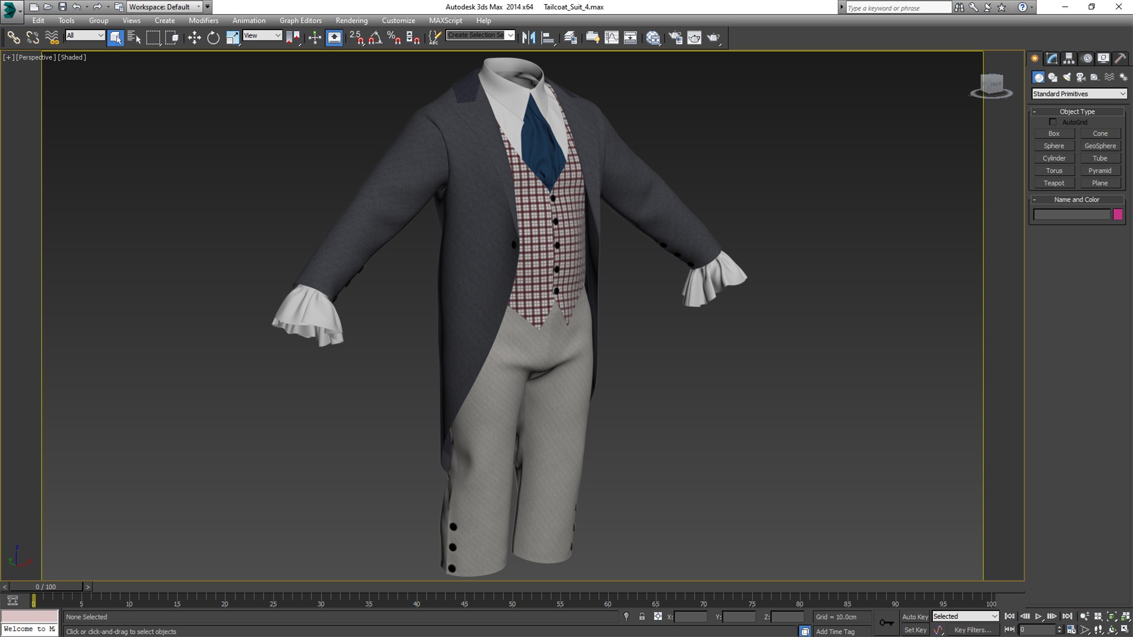Play the animation
This screenshot has height=637, width=1133.
pyautogui.click(x=1038, y=616)
